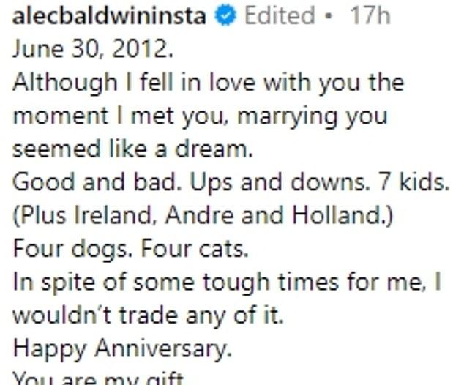Click the Happy Anniversary line
This screenshot has width=464, height=385.
coord(122,349)
